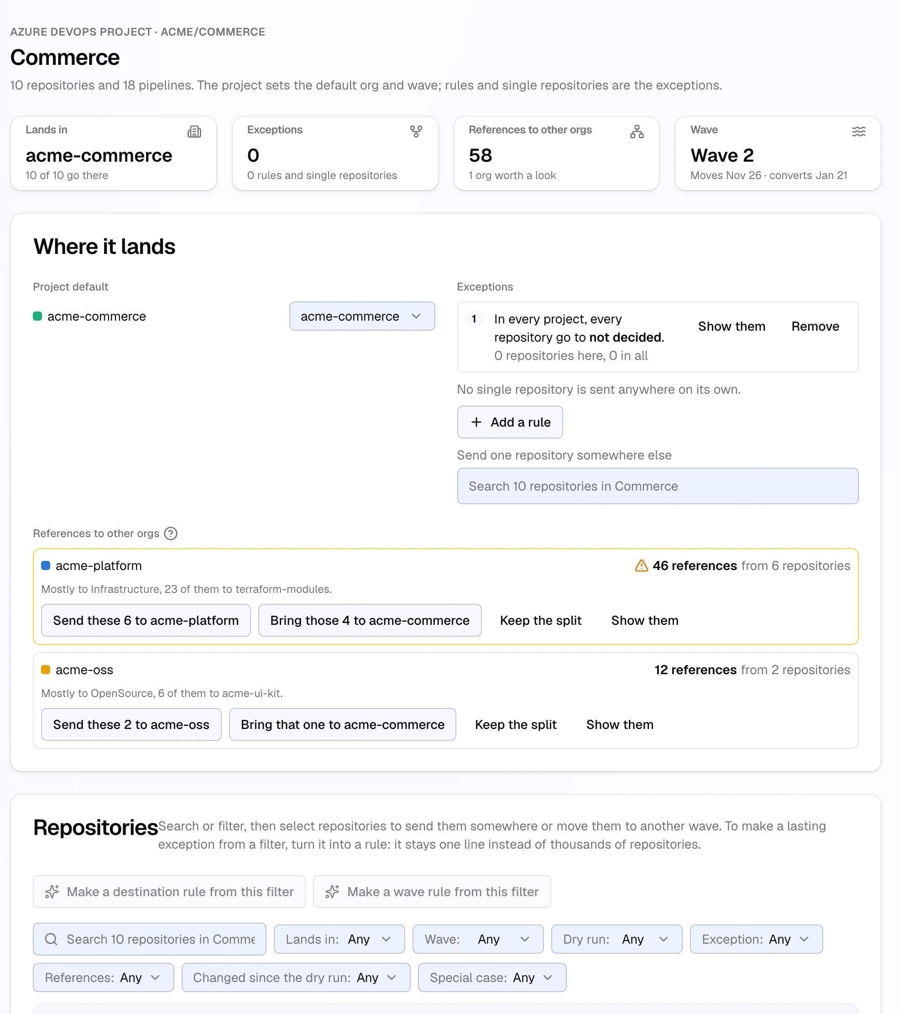The height and width of the screenshot is (1014, 899).
Task: Open the Lands in filter dropdown
Action: (340, 939)
